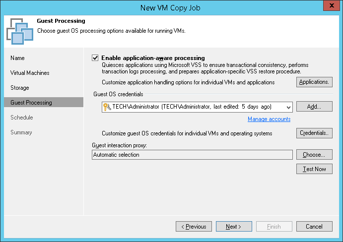Click the key icon in credentials field
343x242 pixels.
click(107, 107)
